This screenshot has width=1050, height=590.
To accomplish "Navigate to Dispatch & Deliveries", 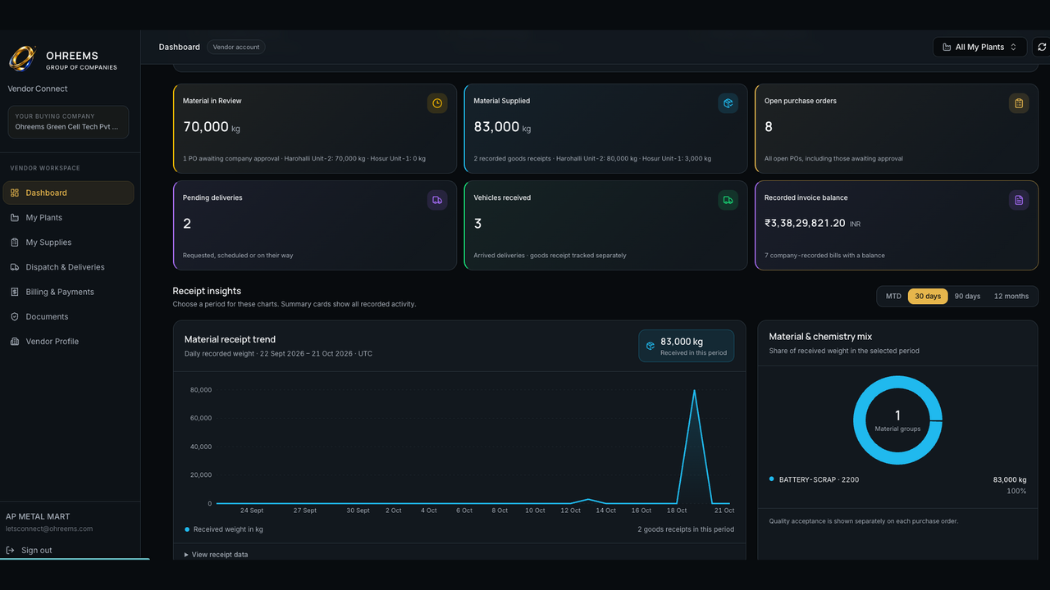I will coord(68,267).
